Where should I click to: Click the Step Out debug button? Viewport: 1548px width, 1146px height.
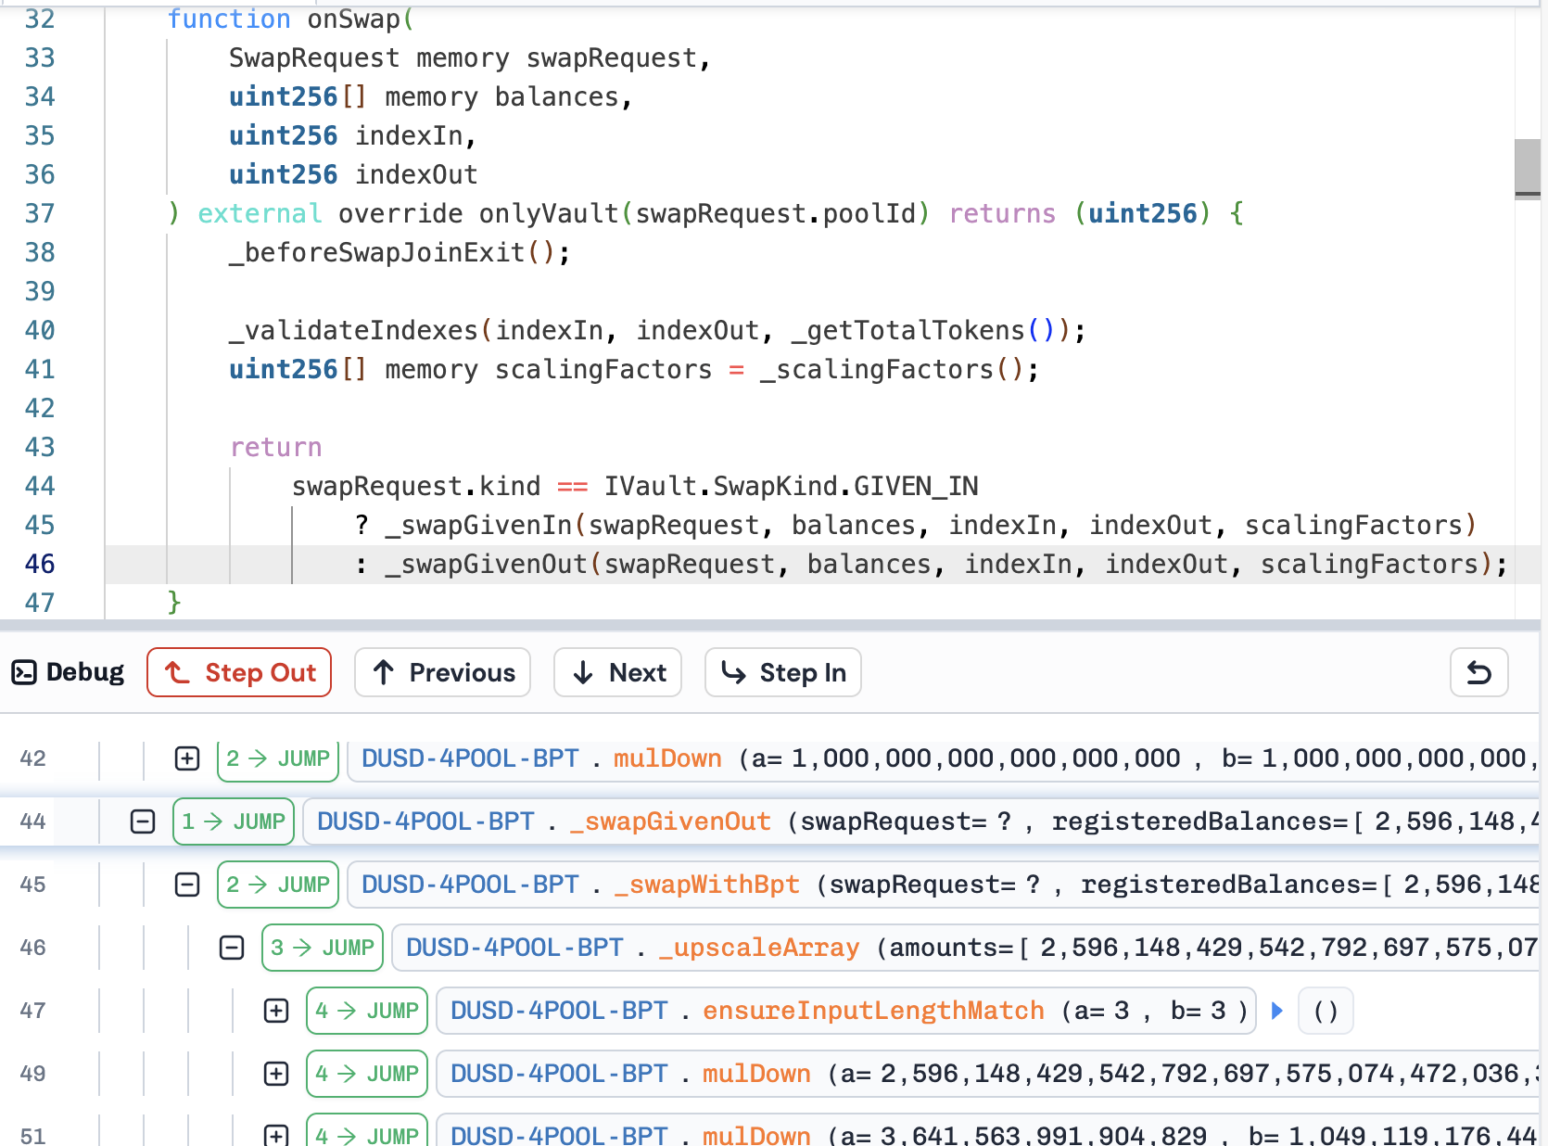[x=239, y=672]
